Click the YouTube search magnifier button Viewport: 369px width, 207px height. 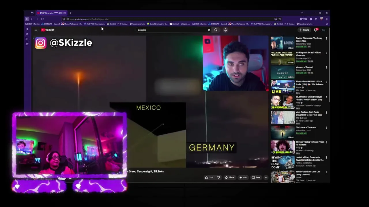click(x=216, y=30)
